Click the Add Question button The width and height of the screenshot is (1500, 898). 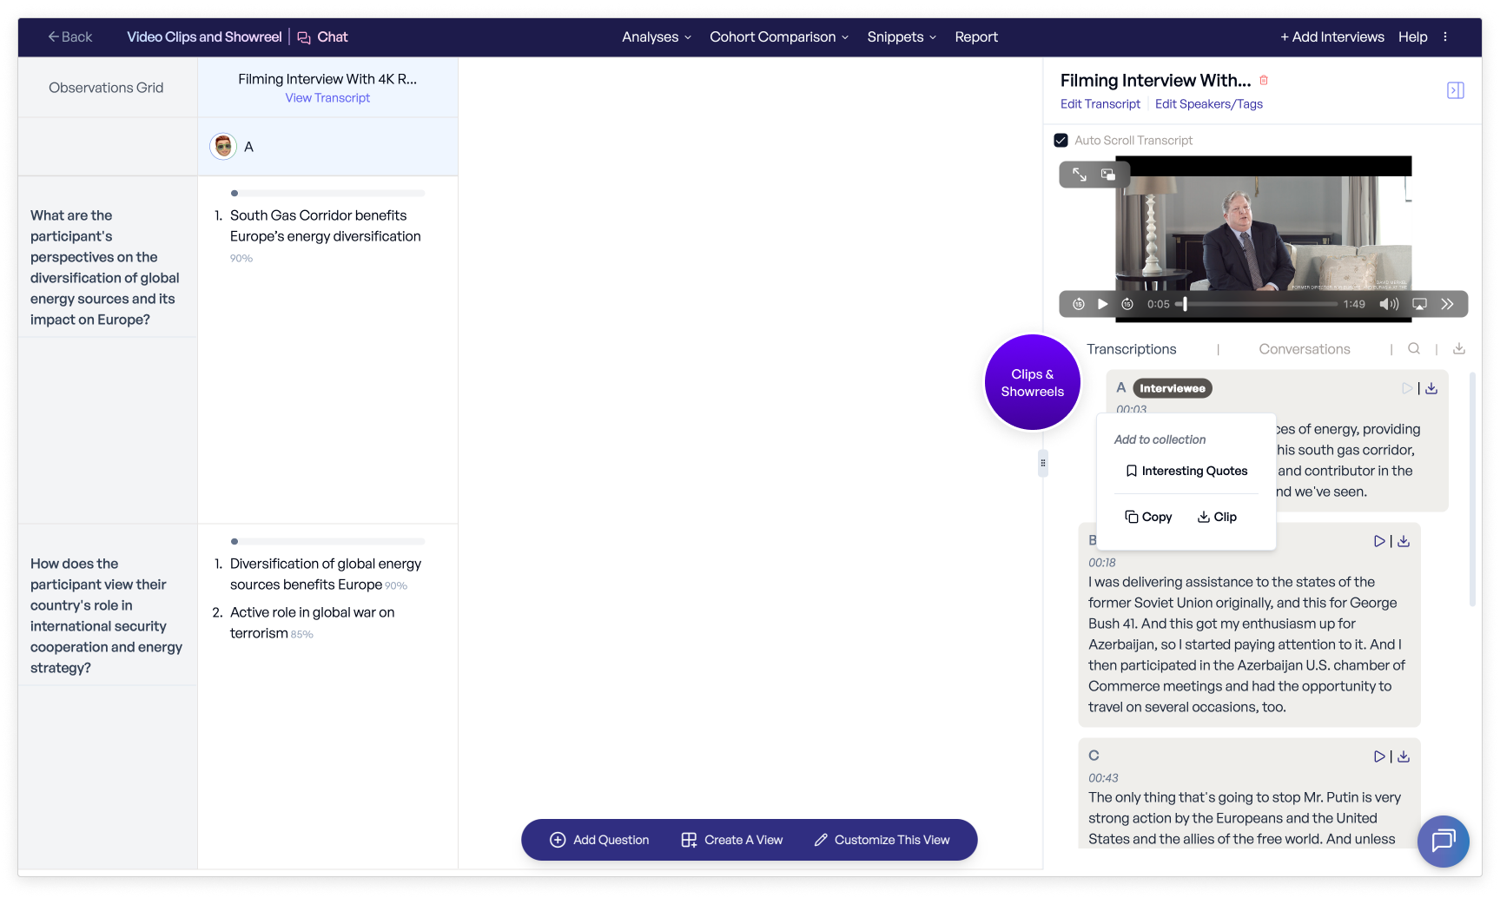[x=599, y=840]
